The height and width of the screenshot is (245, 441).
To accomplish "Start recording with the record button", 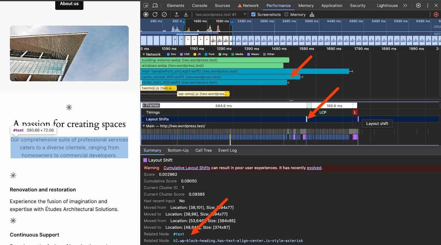I will coord(146,14).
